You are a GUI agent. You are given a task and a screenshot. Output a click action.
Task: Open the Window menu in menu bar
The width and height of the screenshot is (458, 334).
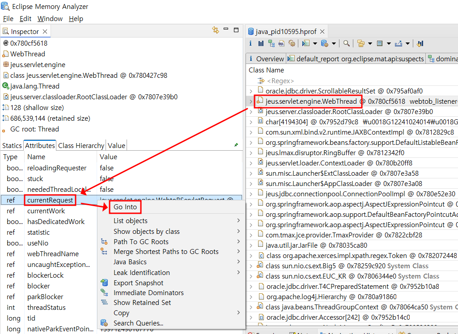coord(50,19)
